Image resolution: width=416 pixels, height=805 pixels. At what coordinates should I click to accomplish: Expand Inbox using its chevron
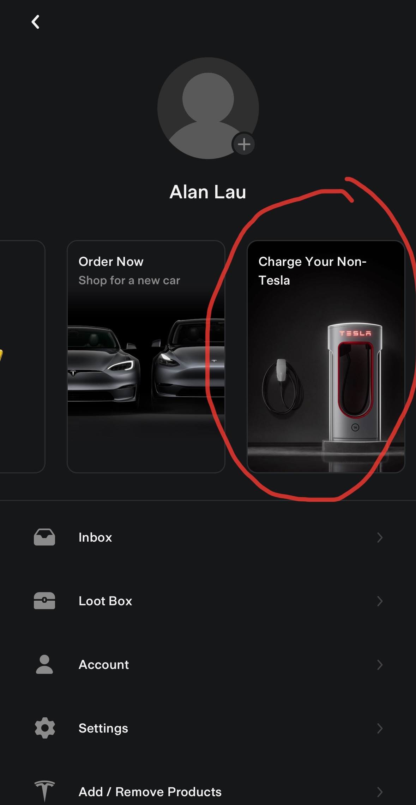[x=380, y=537]
